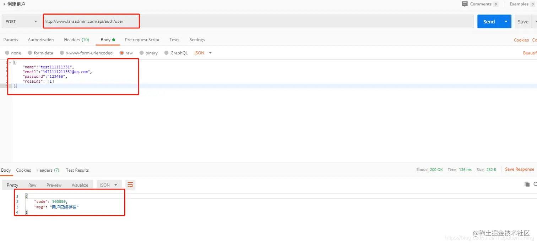Open the JSON raw type dropdown
Screen dimensions: 537x244
pos(203,53)
